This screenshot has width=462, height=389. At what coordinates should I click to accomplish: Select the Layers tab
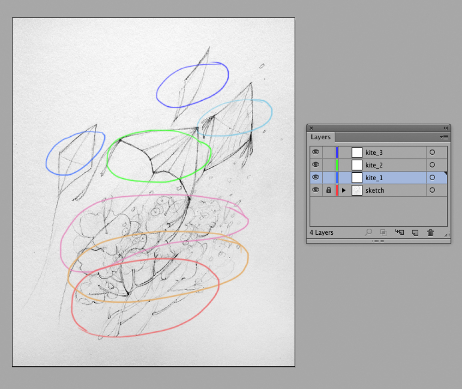321,137
